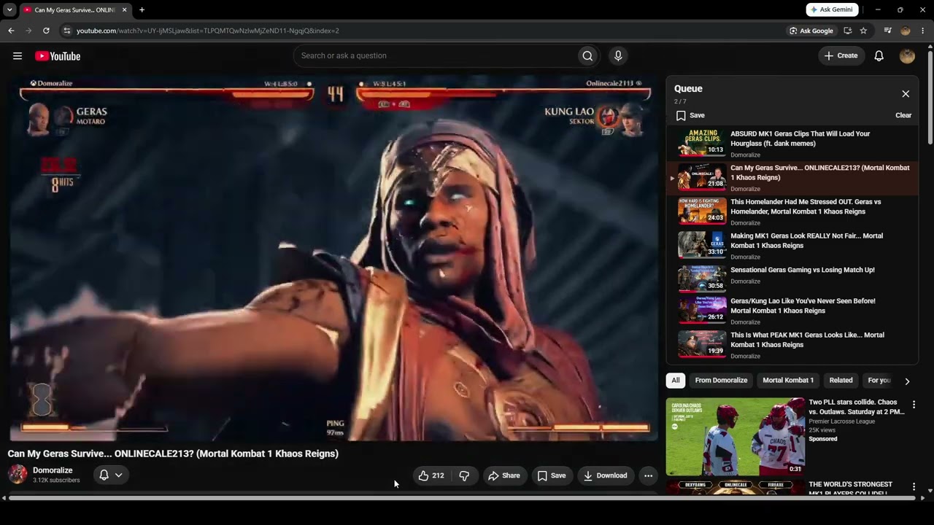Go to the YouTube home logo
Screen dimensions: 934x525
(58, 56)
